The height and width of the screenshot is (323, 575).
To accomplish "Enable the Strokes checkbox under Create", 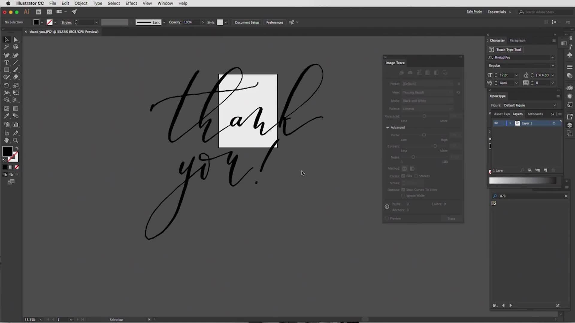I will [416, 176].
